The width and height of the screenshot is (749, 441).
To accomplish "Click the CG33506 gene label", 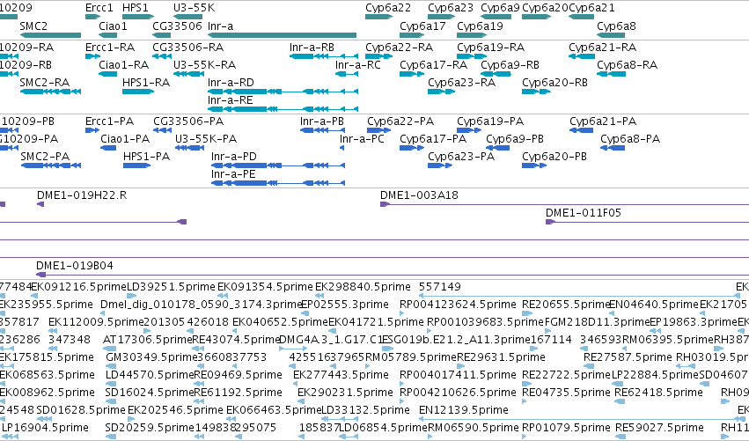I will click(x=177, y=26).
